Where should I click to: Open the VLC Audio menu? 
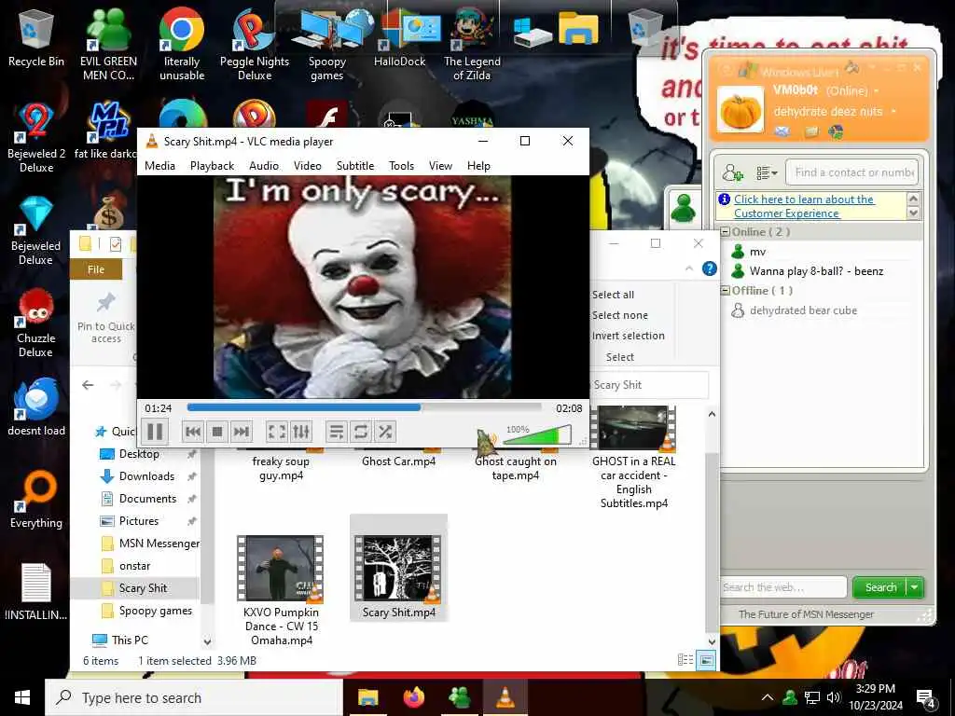(264, 166)
